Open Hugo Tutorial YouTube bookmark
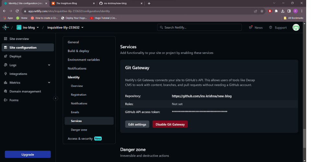This screenshot has width=324, height=162. 104,18
